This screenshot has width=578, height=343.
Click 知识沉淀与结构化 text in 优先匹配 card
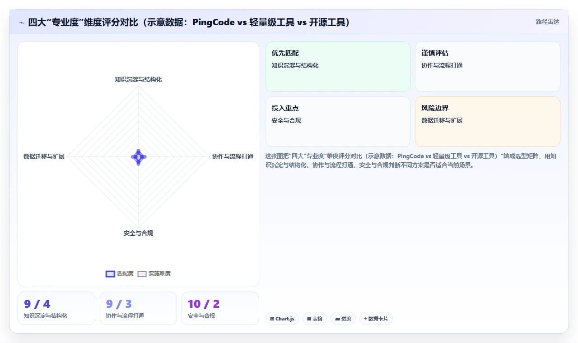click(x=295, y=65)
